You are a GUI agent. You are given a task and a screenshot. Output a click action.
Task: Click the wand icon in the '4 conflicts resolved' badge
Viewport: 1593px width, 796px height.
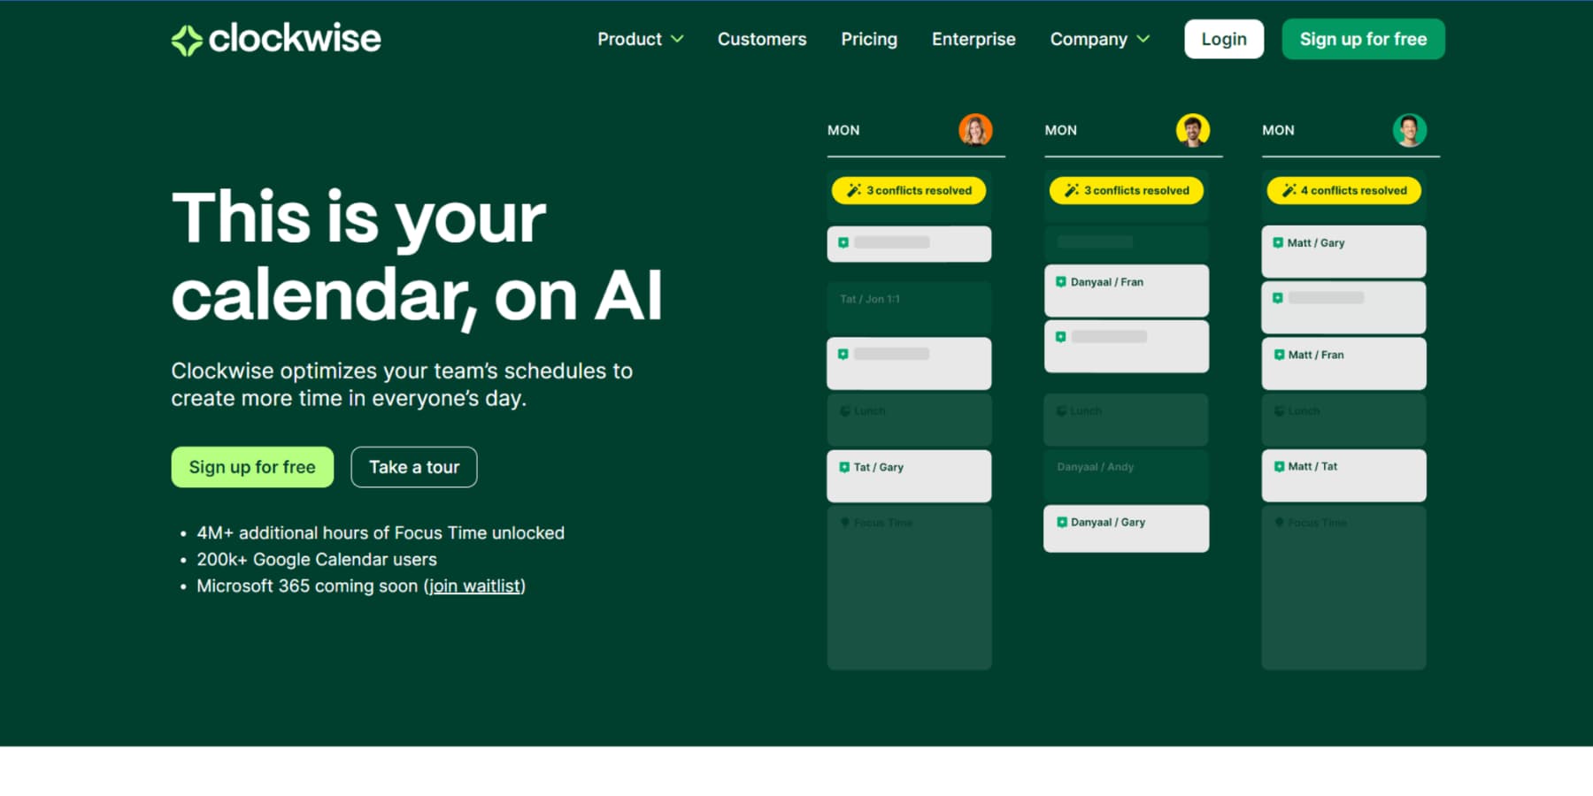(x=1288, y=190)
